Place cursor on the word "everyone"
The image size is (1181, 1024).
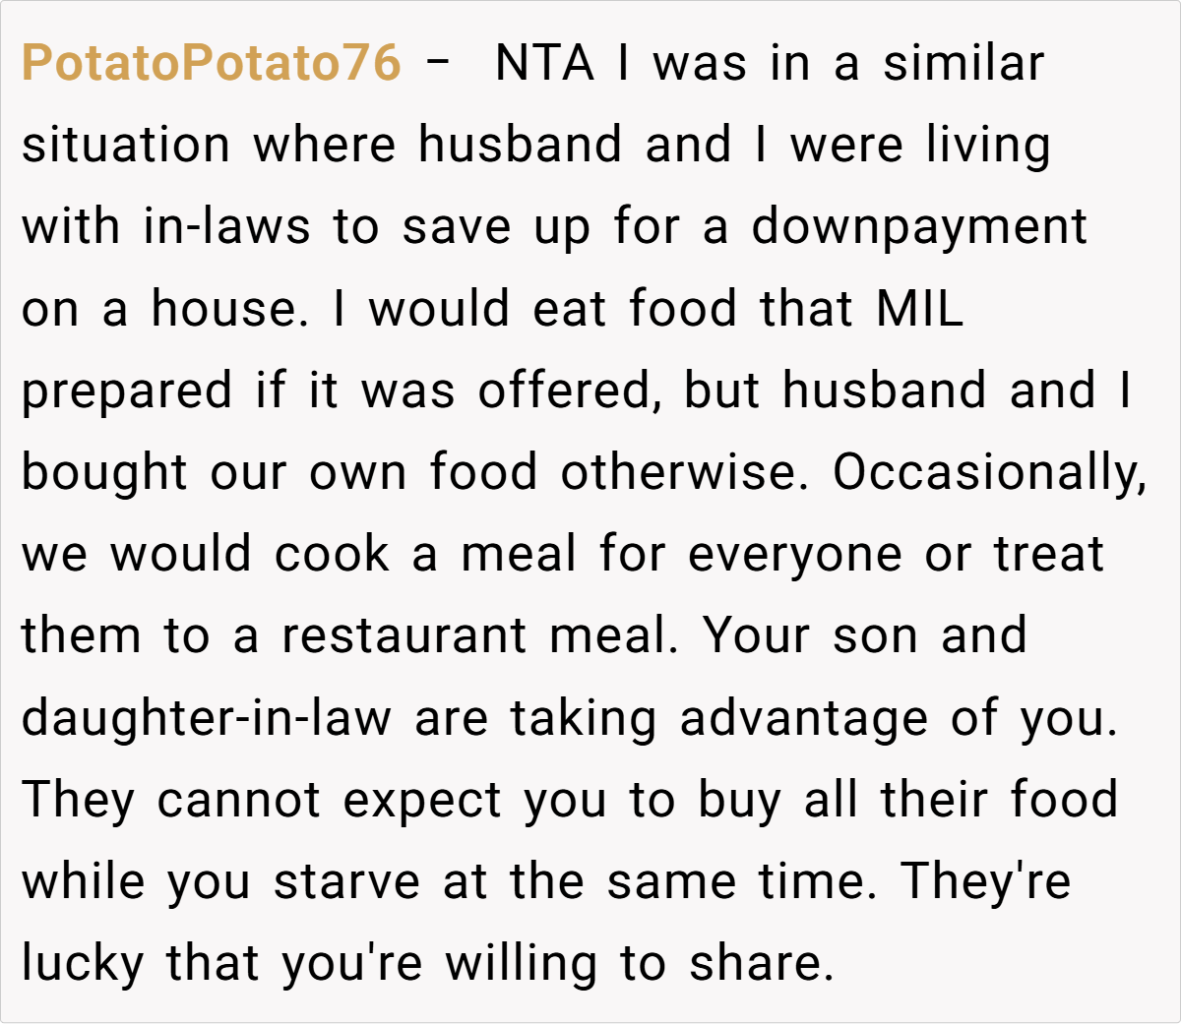(x=794, y=555)
